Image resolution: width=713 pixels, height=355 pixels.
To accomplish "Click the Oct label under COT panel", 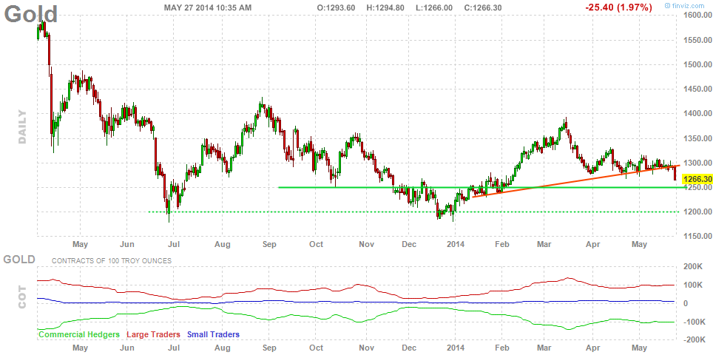I will click(316, 348).
